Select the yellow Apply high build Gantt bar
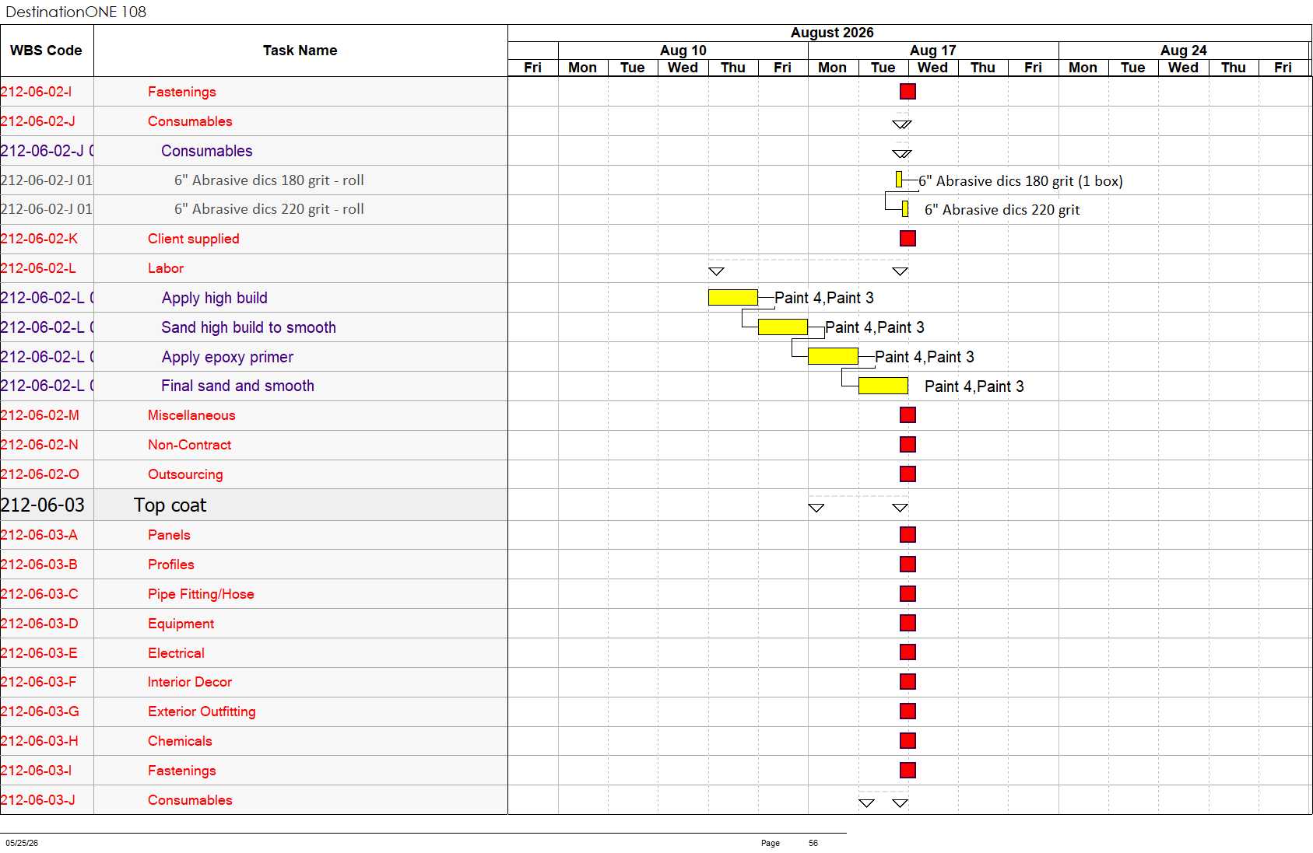Viewport: 1313px width, 853px height. (x=733, y=298)
